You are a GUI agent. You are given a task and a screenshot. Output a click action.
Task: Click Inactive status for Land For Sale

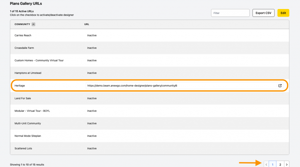[92, 98]
